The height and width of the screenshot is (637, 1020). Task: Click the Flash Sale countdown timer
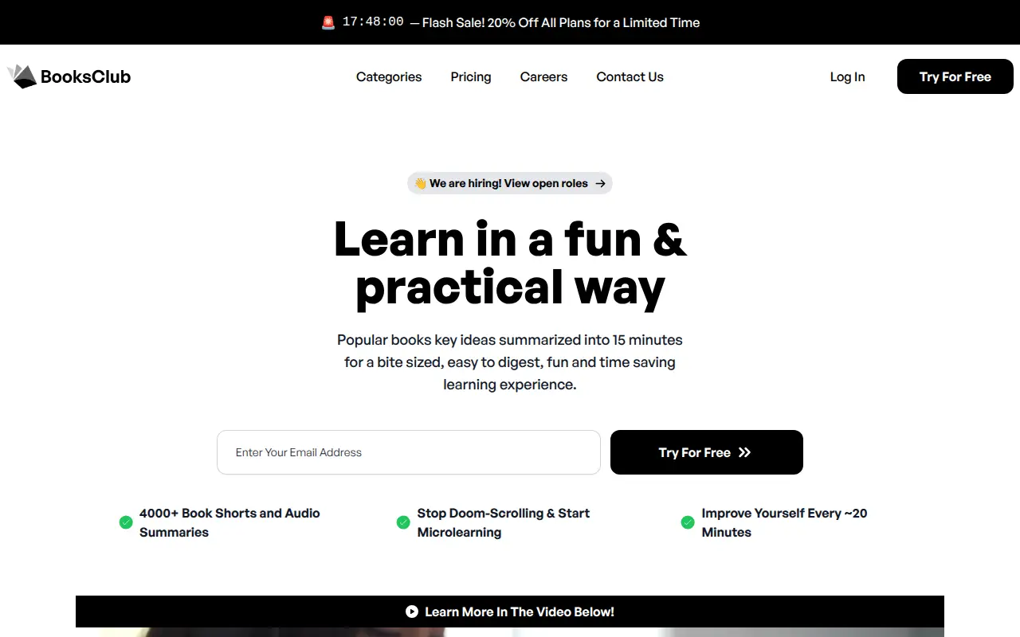click(373, 22)
